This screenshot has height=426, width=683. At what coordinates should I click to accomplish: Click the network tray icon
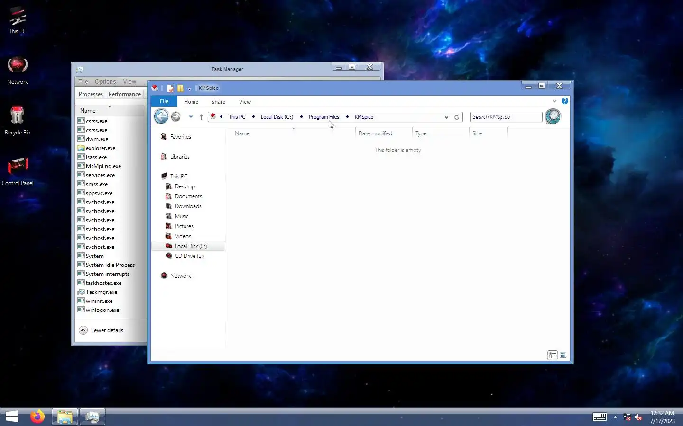(x=627, y=417)
